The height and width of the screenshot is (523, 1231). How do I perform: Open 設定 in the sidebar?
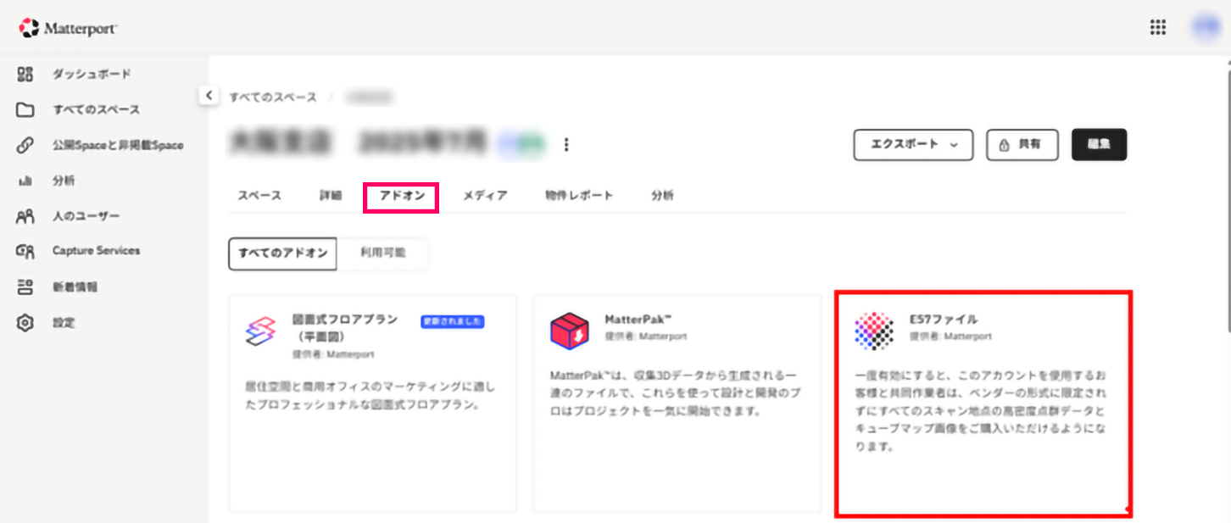(x=64, y=323)
